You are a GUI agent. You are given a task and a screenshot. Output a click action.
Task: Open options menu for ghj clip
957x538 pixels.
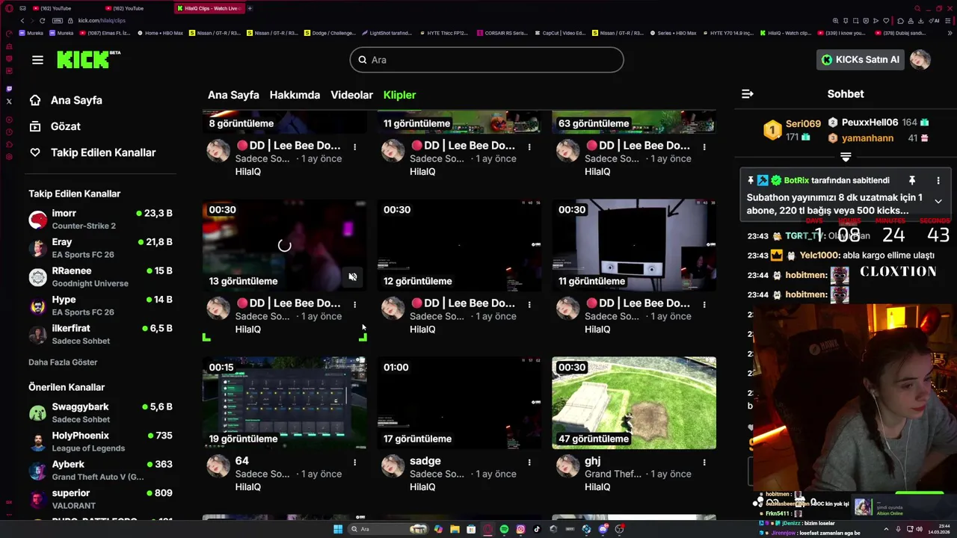point(704,462)
